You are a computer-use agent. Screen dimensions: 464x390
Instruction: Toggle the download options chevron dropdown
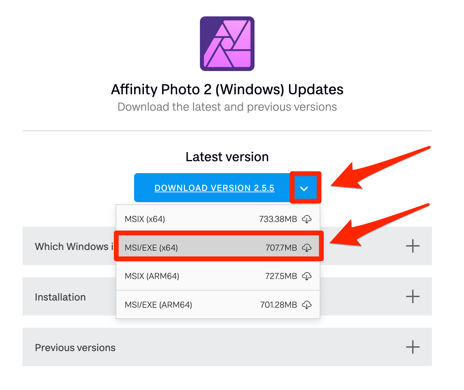[304, 188]
